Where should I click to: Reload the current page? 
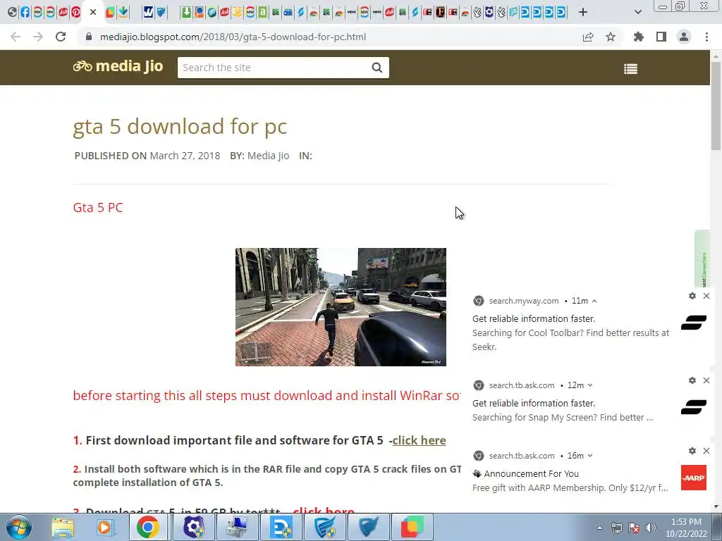[61, 37]
